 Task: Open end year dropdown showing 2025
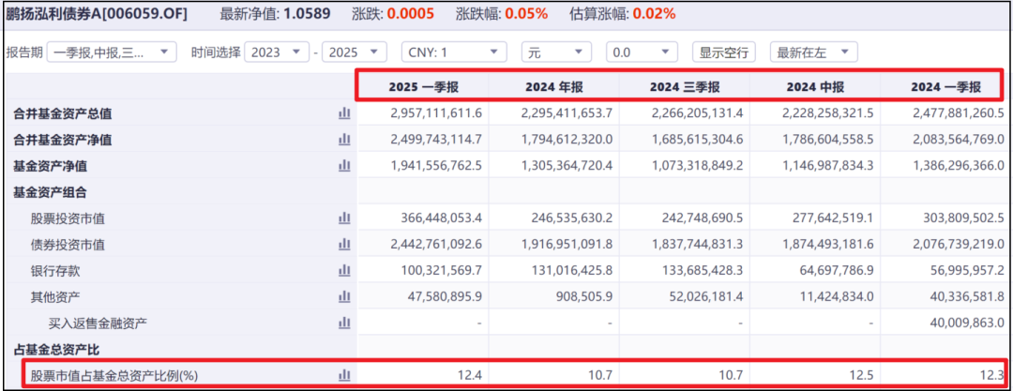[x=354, y=53]
